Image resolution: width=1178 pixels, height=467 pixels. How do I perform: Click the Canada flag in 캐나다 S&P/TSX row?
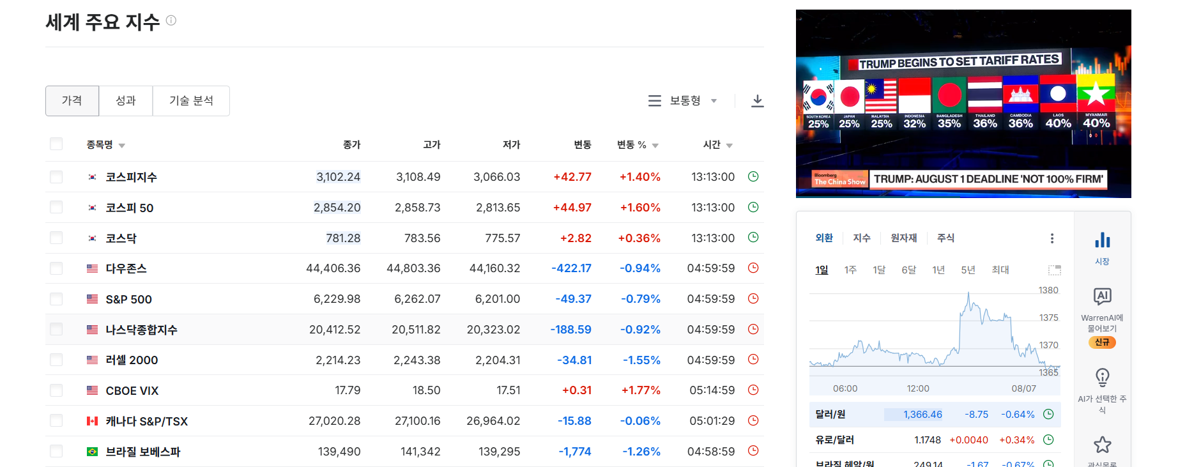click(x=92, y=421)
